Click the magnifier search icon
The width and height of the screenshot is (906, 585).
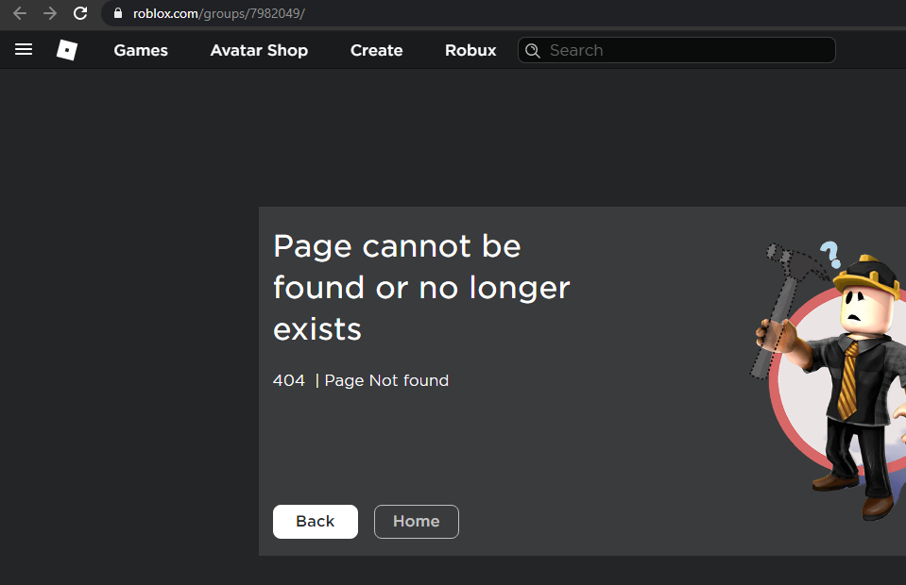pos(533,51)
